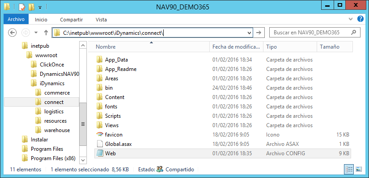Switch to the Compartir ribbon tab
Viewport: 369px width, 178px height.
click(71, 20)
